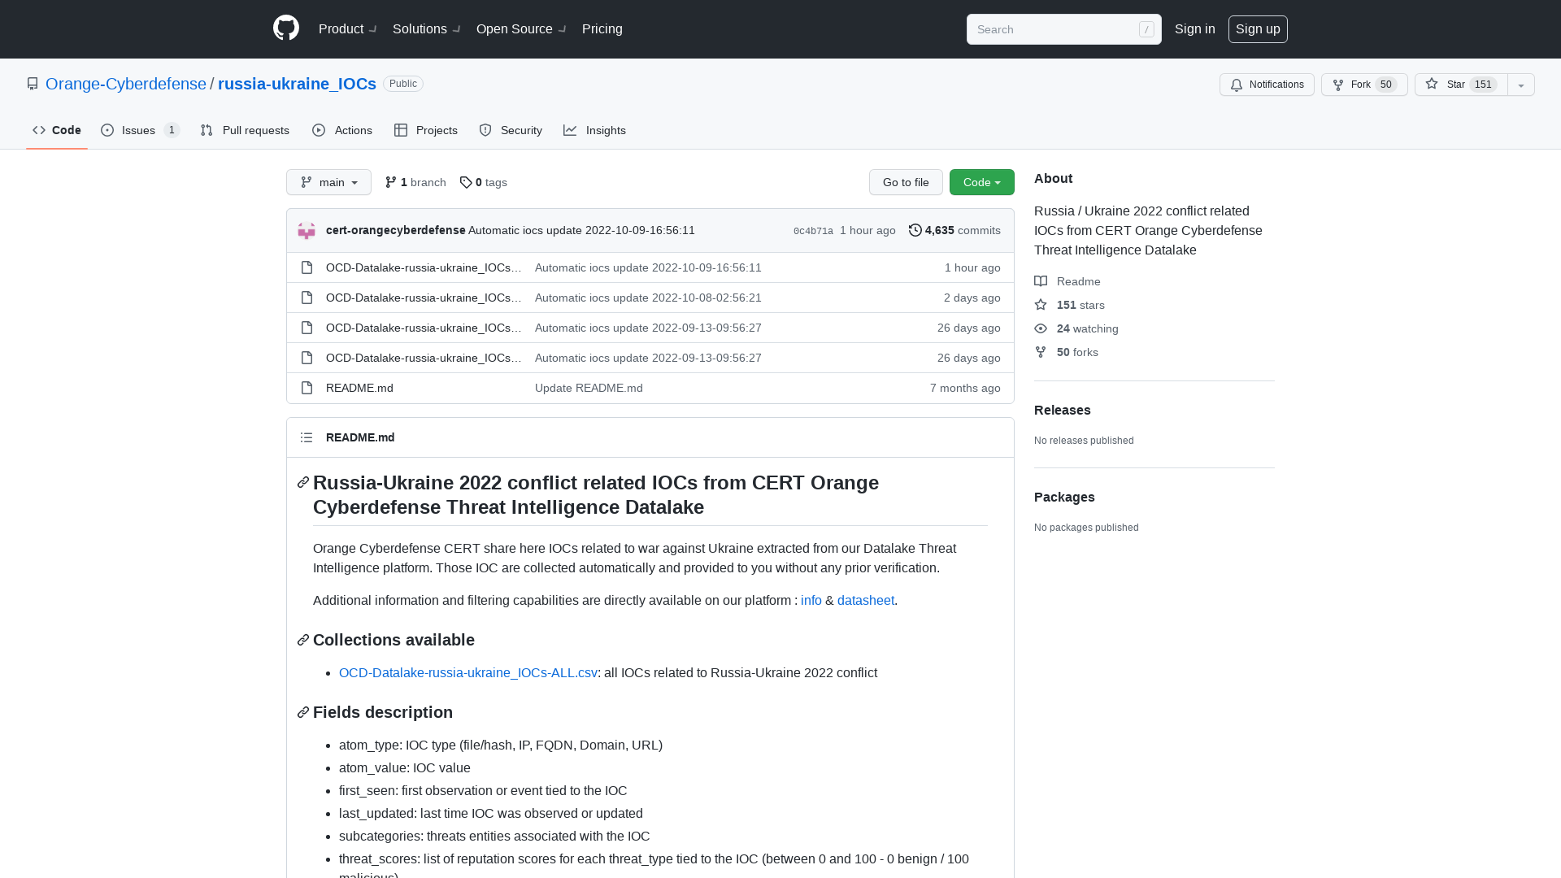Open the Security tab
The width and height of the screenshot is (1561, 878).
coord(511,130)
